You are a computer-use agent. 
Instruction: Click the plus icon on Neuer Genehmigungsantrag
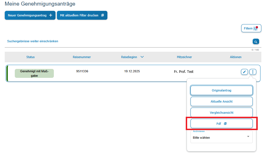[50, 16]
